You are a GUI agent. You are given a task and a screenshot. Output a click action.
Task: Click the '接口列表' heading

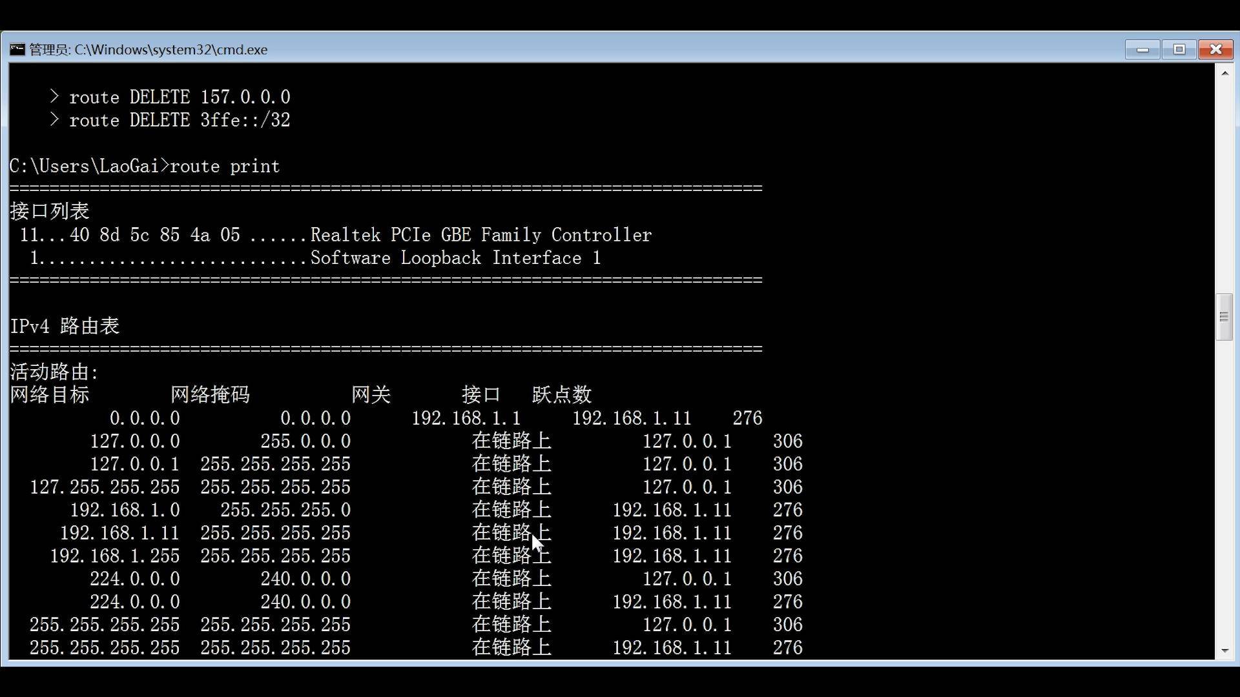[50, 212]
